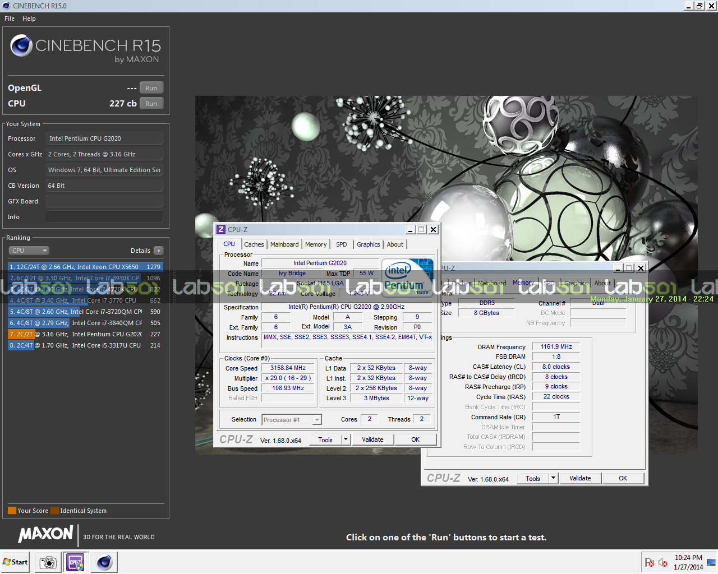Expand Tools dropdown arrow in front CPU-Z
The height and width of the screenshot is (574, 718).
(346, 439)
